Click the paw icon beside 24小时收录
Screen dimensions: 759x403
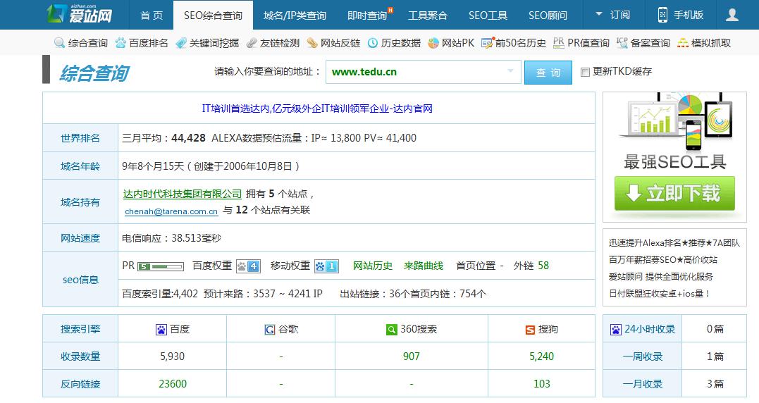616,330
